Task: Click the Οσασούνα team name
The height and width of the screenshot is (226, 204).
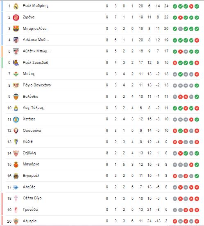Action: pyautogui.click(x=32, y=131)
